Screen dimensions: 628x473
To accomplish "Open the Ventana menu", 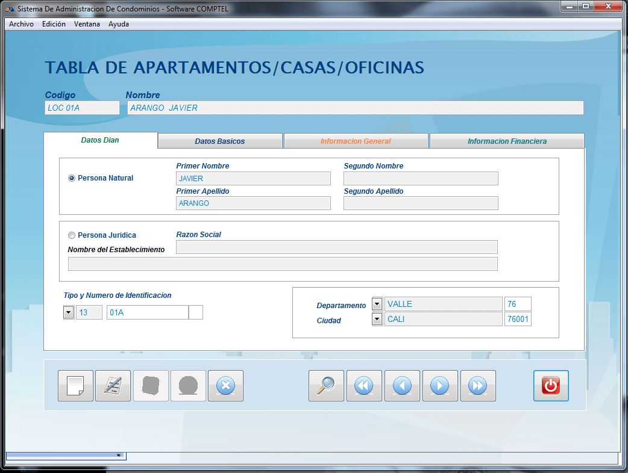I will point(87,24).
